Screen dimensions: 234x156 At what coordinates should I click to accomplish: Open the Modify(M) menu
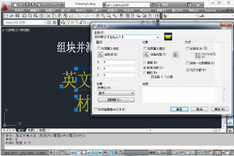(145, 11)
